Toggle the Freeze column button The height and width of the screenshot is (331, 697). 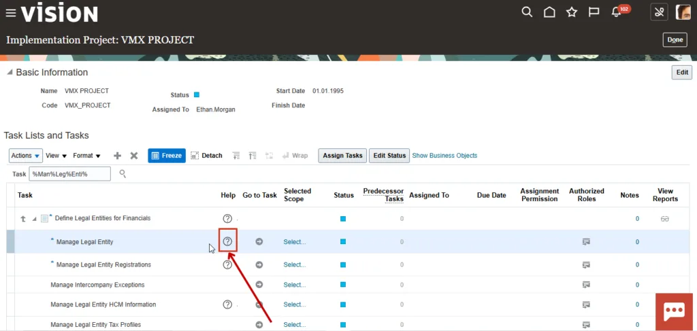pyautogui.click(x=166, y=156)
